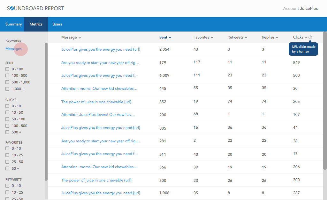Click the favorites count 111
327x200 pixels.
pos(197,75)
